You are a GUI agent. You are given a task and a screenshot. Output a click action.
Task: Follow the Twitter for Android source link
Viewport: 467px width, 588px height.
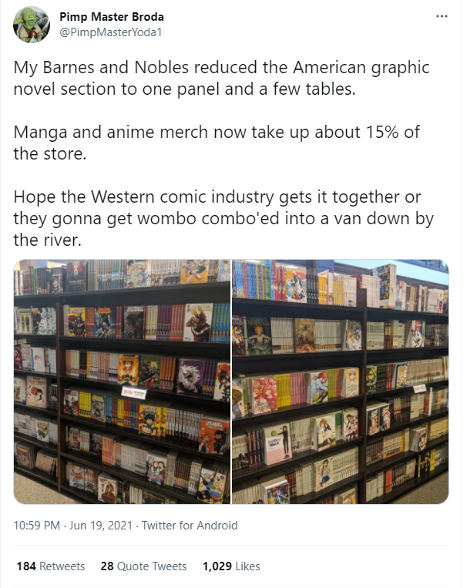pyautogui.click(x=190, y=525)
